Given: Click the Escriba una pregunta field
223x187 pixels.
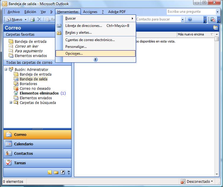Looking at the screenshot, I should coord(191,12).
